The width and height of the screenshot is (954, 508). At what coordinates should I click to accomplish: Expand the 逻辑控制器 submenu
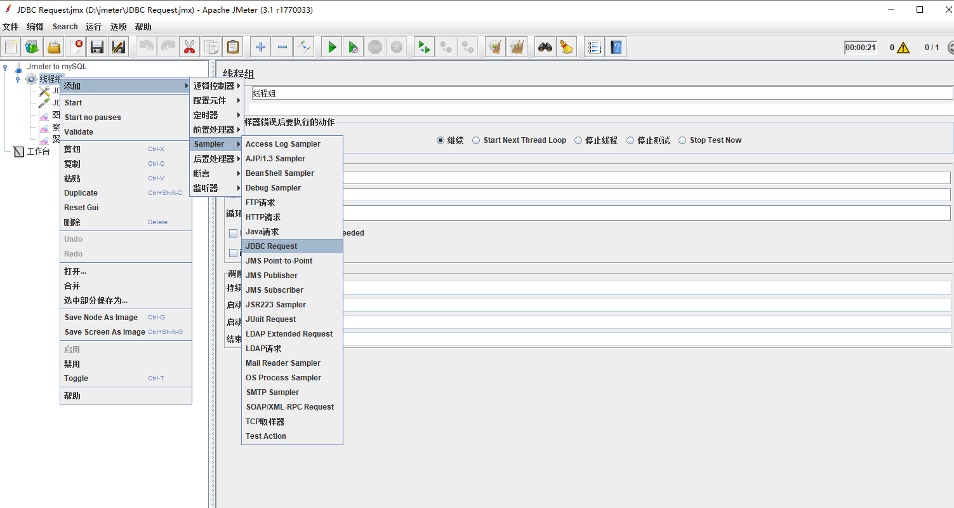[216, 86]
